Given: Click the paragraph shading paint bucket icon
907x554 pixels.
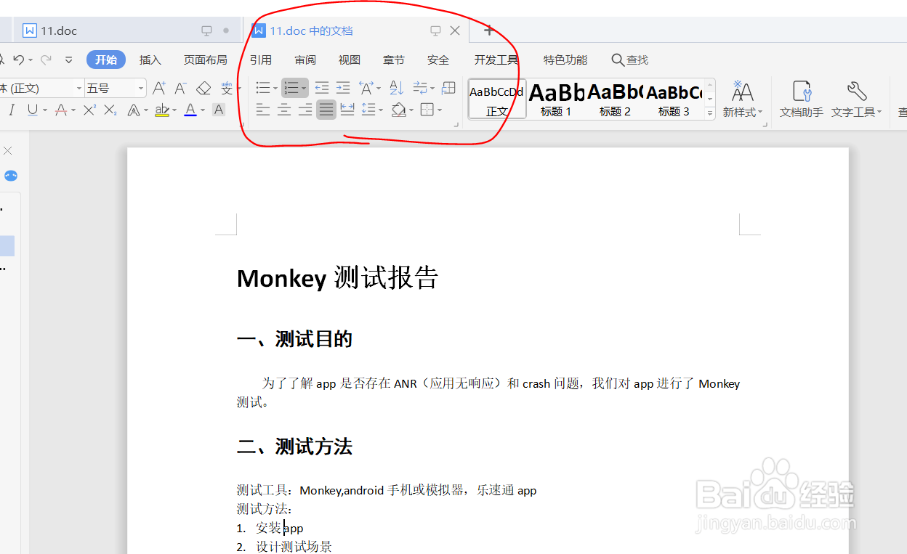Looking at the screenshot, I should [x=398, y=110].
